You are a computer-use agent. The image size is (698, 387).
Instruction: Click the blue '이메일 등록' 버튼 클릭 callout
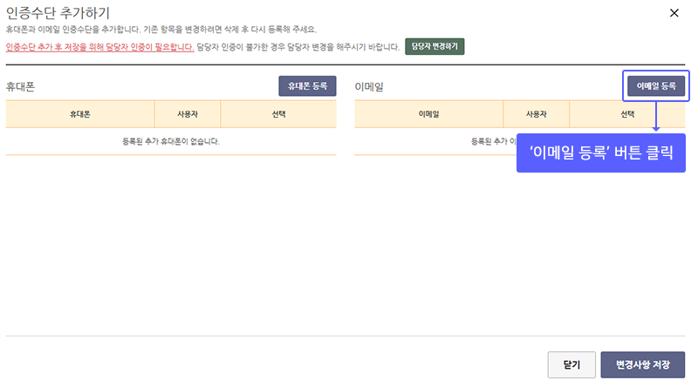(x=601, y=153)
